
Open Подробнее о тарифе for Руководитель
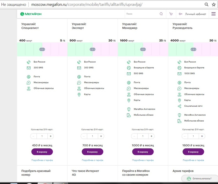[193, 160]
